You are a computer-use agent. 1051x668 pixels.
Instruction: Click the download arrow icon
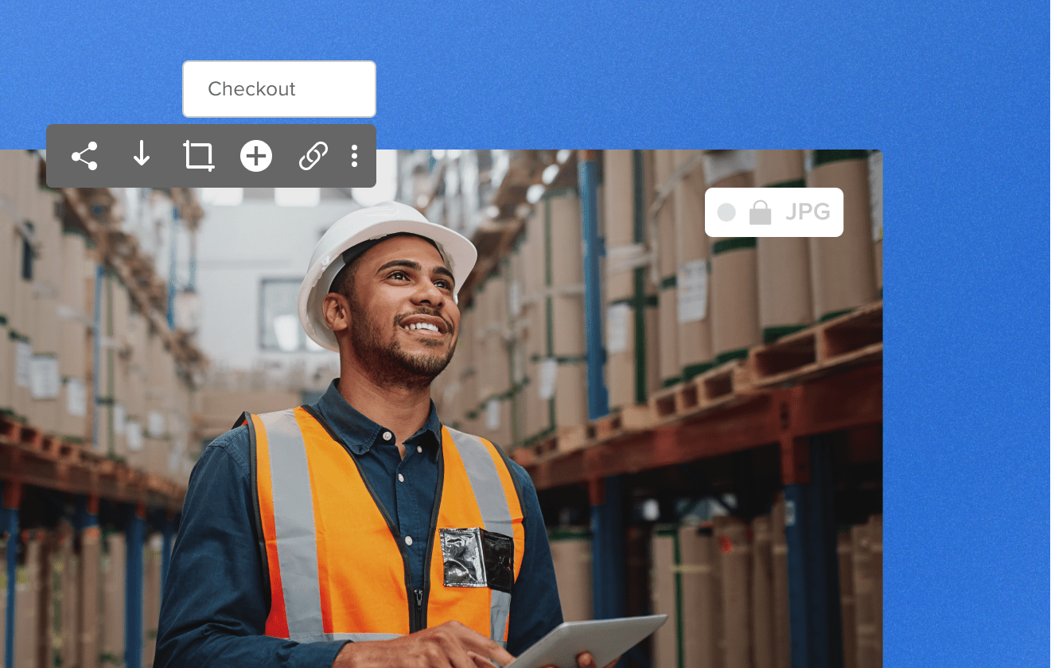[142, 156]
